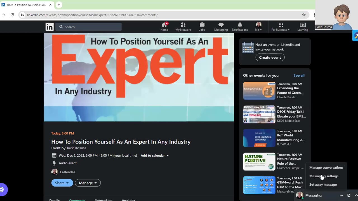
Task: Expand the Add to calendar dropdown
Action: [x=155, y=155]
